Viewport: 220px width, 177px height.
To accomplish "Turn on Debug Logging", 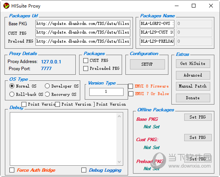I will tap(84, 170).
